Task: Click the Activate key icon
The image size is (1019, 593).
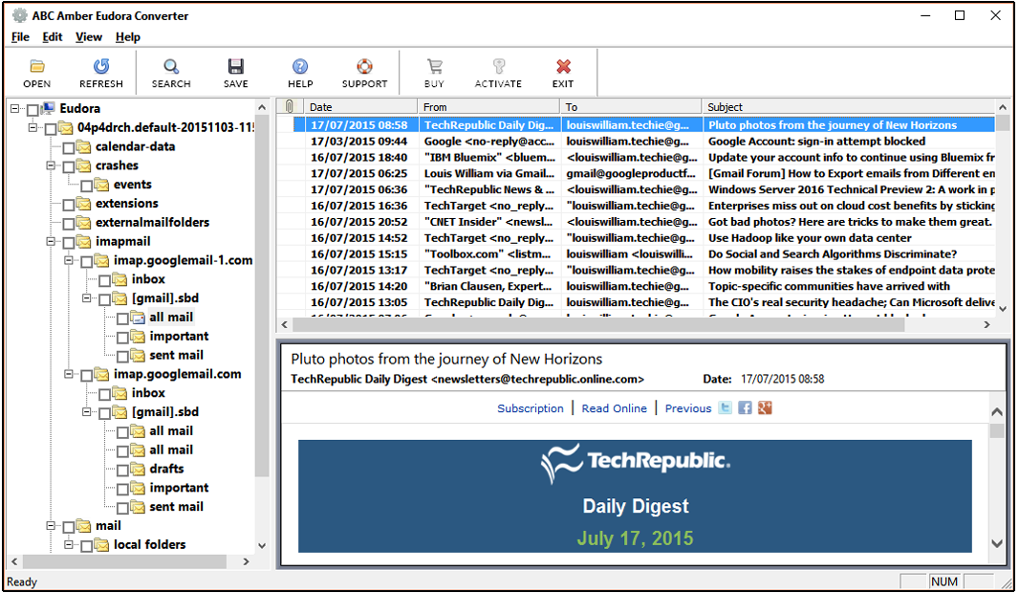Action: click(x=498, y=66)
